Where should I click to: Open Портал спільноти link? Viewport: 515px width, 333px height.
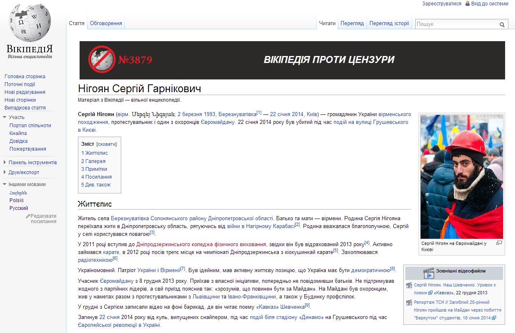tap(30, 126)
